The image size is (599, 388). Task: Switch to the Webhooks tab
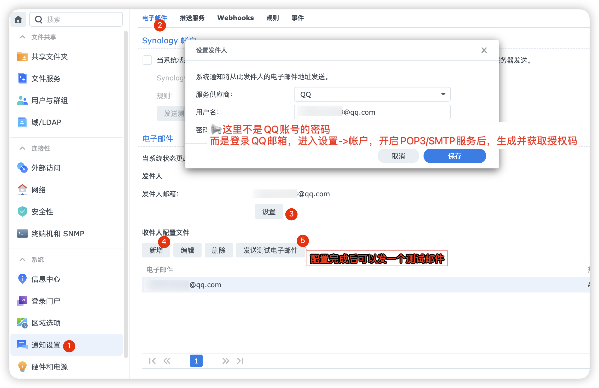235,18
